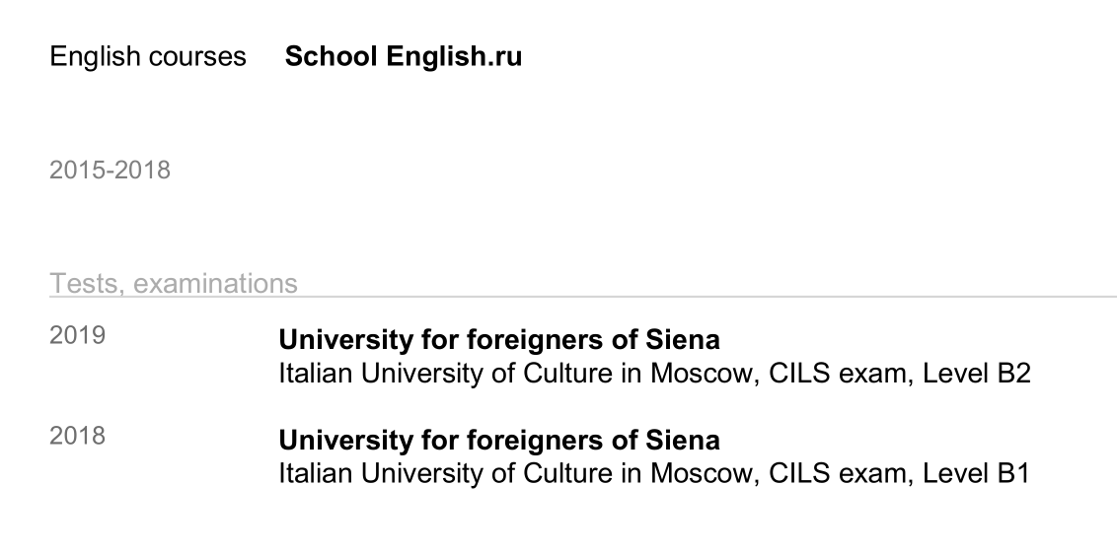The image size is (1117, 554).
Task: Click the "Level B1" text
Action: click(x=976, y=474)
